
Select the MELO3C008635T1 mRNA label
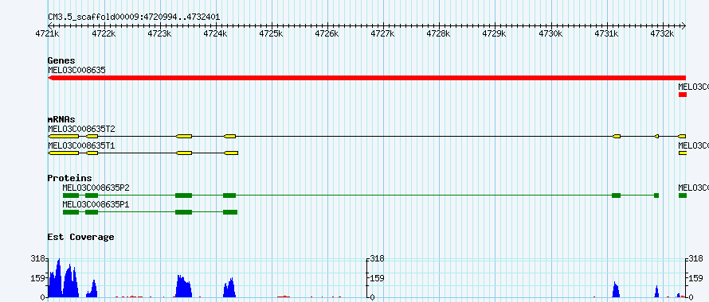pyautogui.click(x=81, y=145)
